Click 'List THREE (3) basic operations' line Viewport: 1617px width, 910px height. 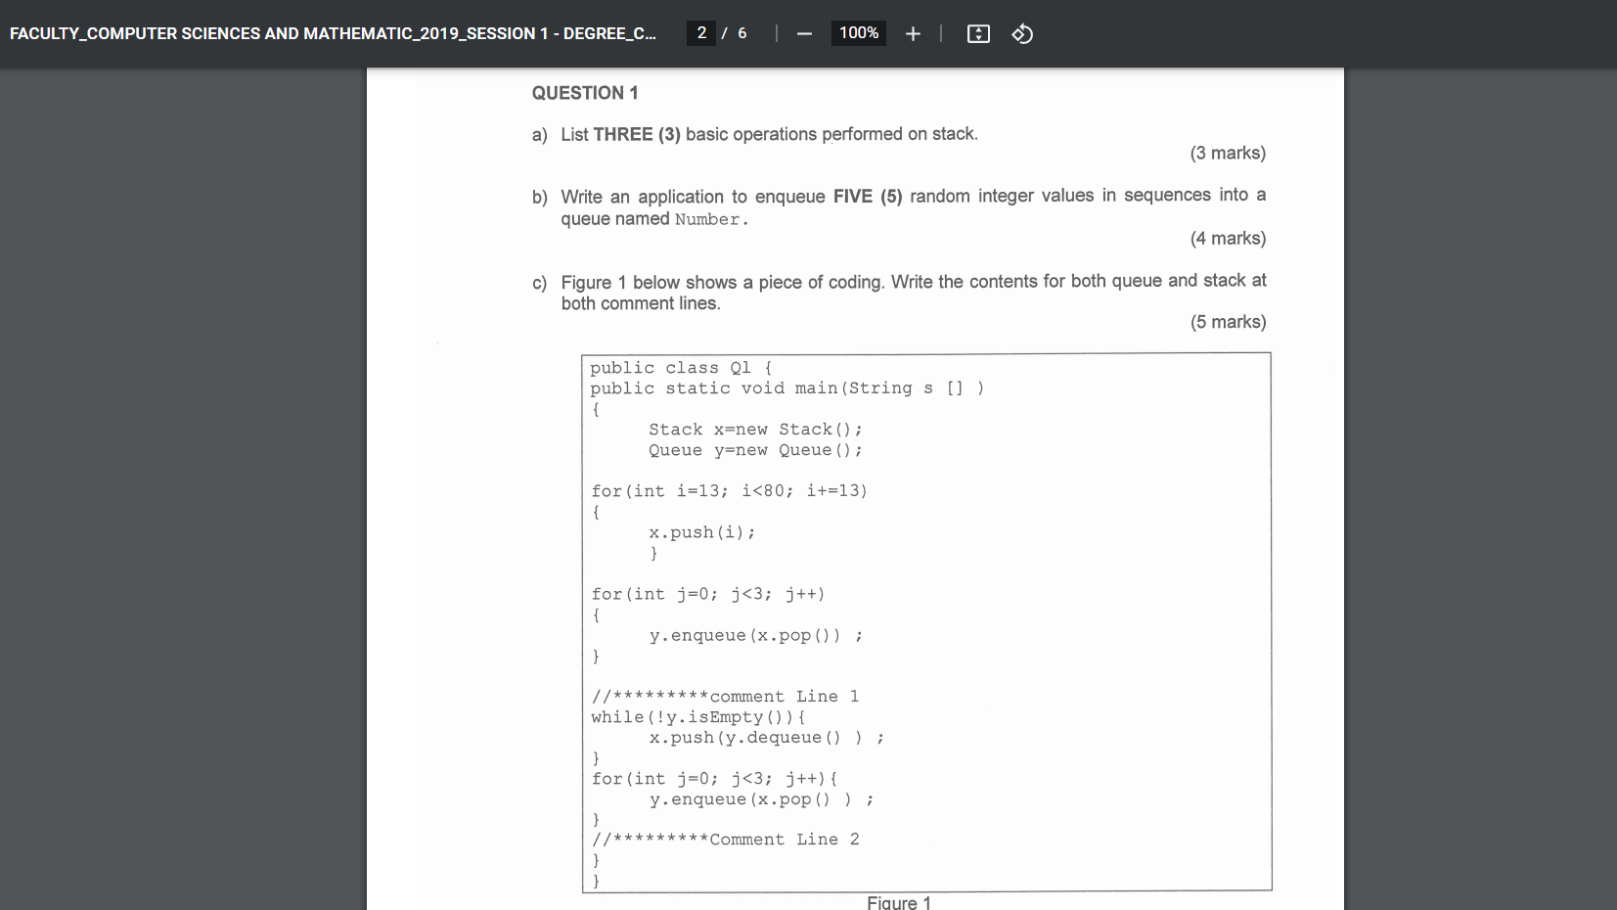[769, 134]
